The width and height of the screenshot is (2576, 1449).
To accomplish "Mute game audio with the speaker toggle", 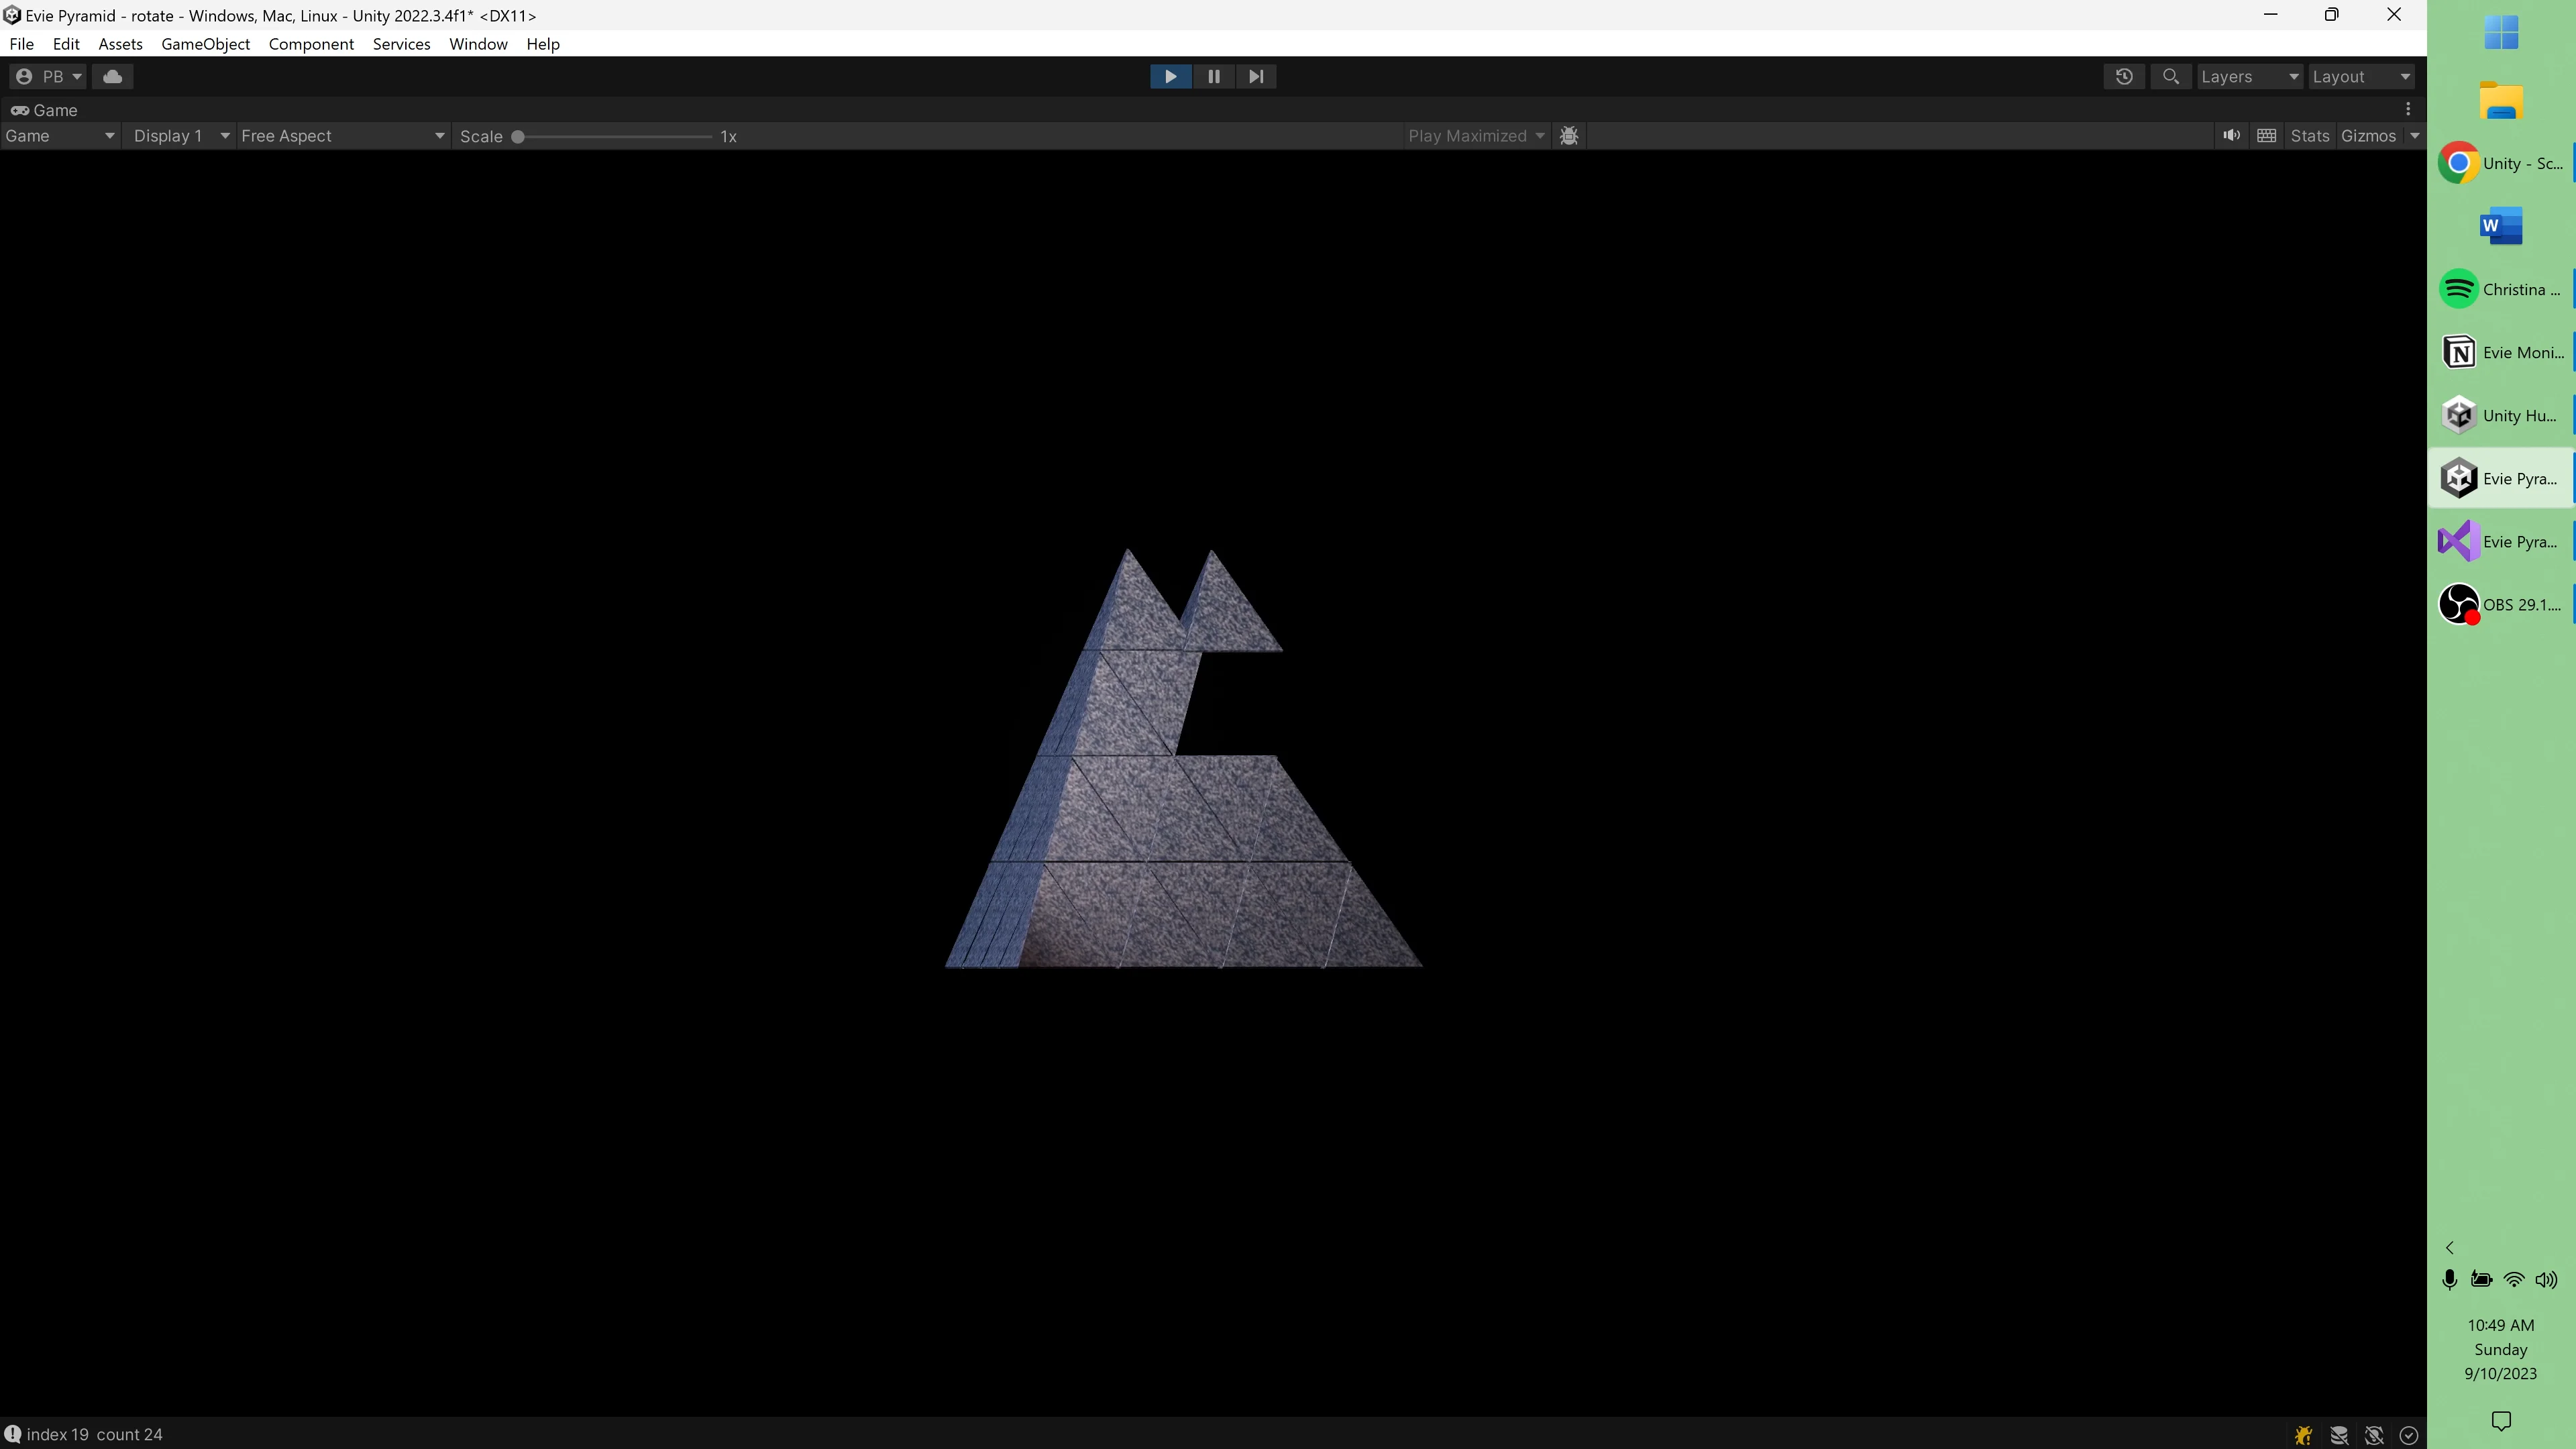I will click(2231, 136).
